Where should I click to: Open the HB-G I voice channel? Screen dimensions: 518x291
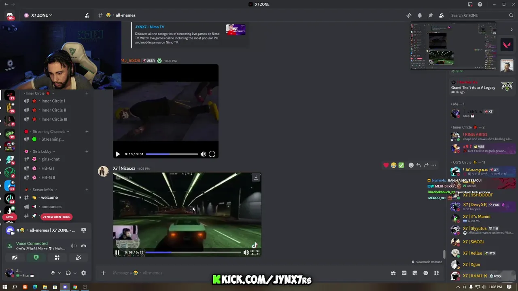coord(47,168)
